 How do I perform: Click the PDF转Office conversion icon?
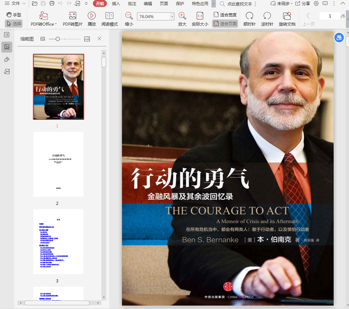[x=44, y=16]
